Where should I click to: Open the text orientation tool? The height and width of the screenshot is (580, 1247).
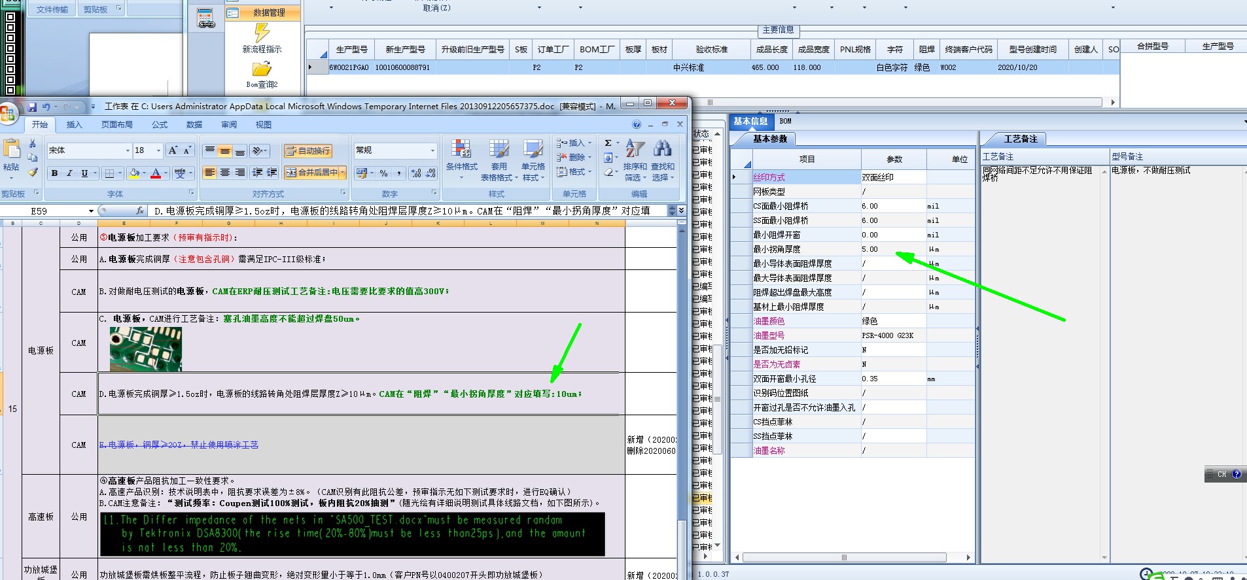point(259,150)
